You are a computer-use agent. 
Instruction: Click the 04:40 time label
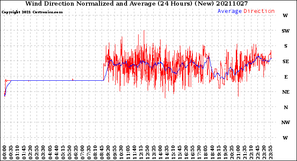pyautogui.click(x=57, y=152)
